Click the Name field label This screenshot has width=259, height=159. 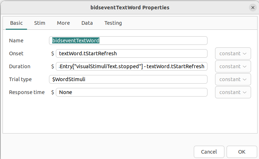pos(16,41)
